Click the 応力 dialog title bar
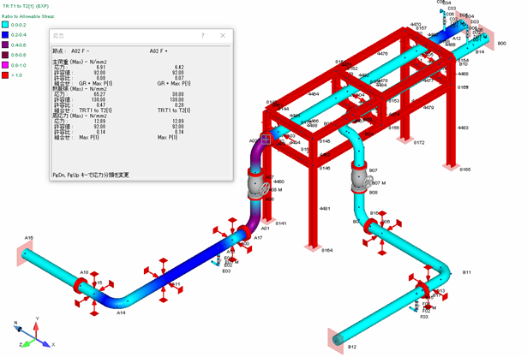Screen dimensions: 527x357 (120, 36)
